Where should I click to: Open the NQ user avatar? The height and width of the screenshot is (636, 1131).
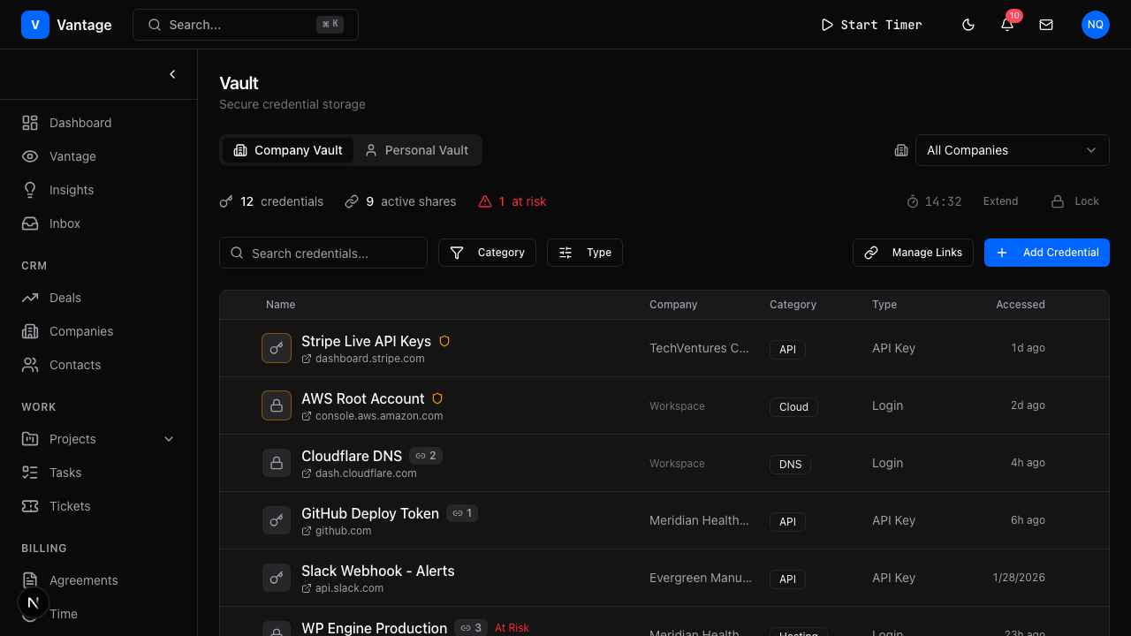tap(1096, 25)
